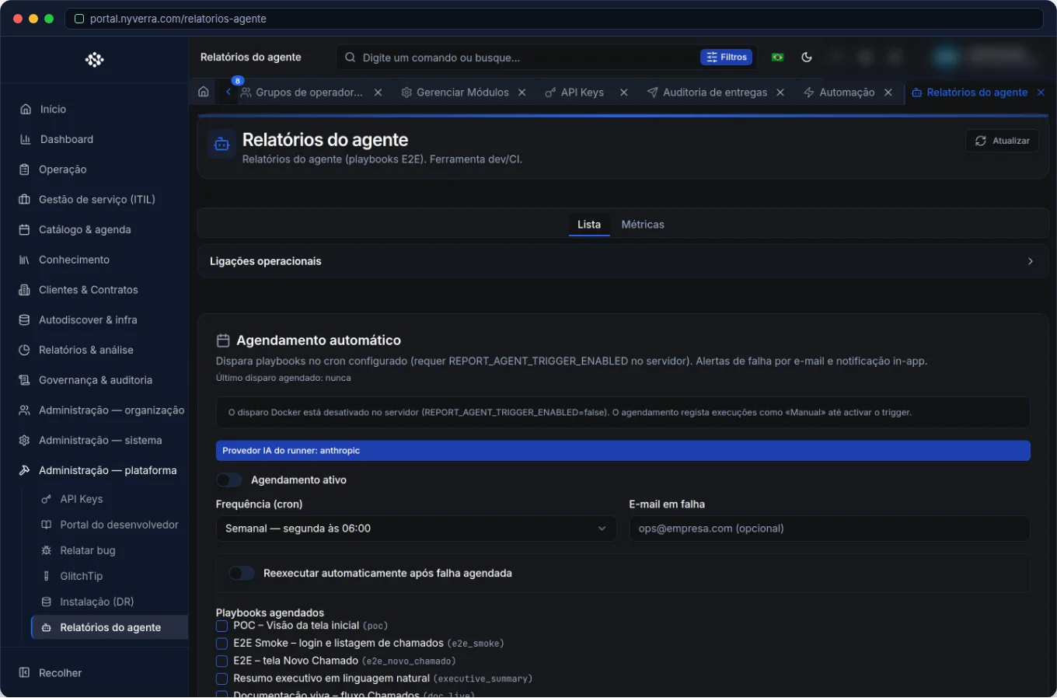Check the POC – Visão da tela inicial playbook

click(x=222, y=626)
